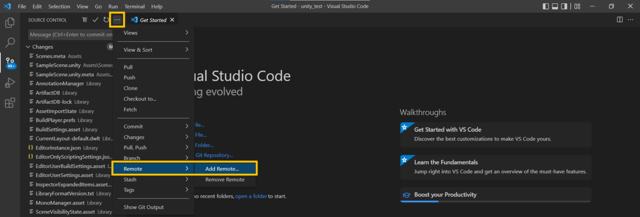Collapse the Changes section chevron

point(28,47)
